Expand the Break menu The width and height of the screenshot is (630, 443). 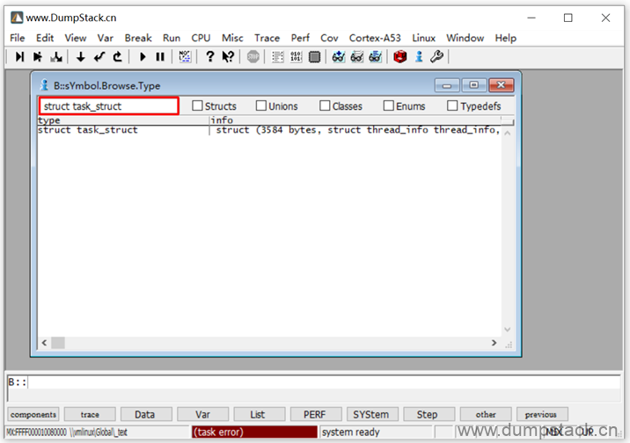(138, 38)
